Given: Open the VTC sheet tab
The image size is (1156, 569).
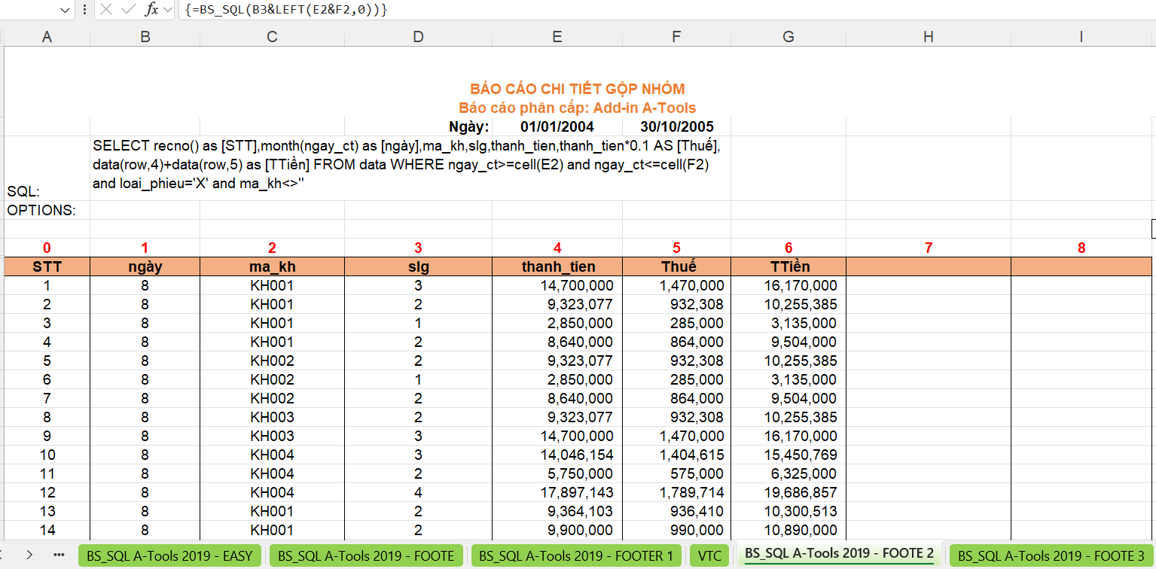Looking at the screenshot, I should click(709, 555).
